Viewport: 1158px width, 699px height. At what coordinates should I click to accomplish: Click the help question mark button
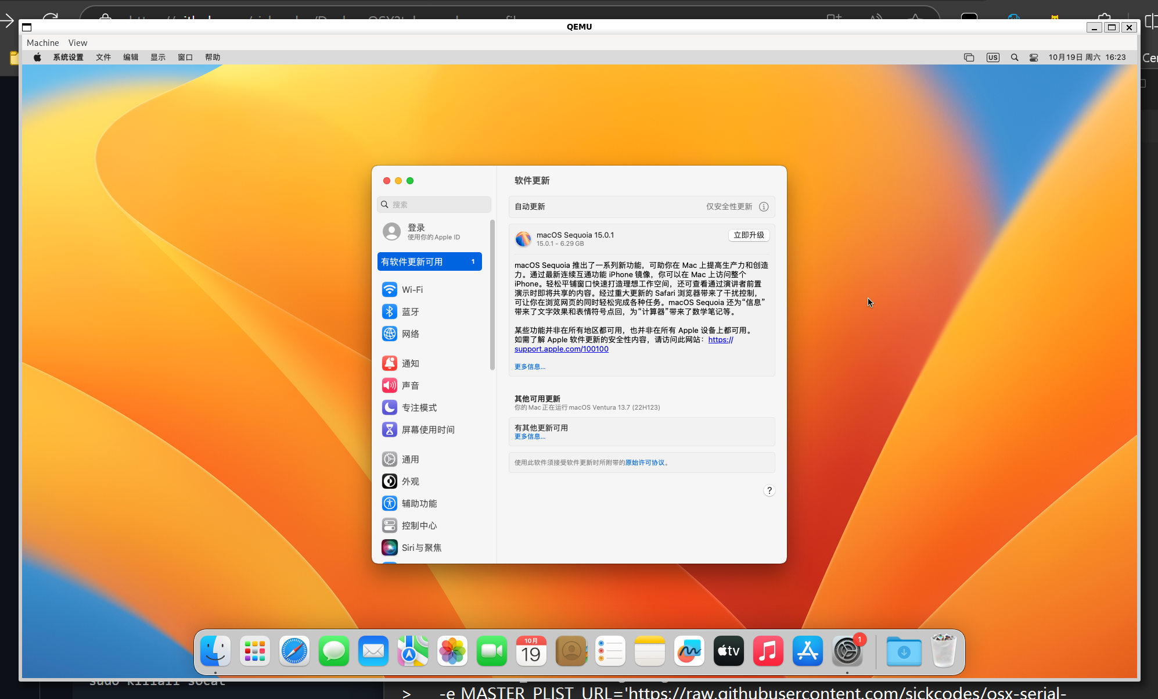coord(769,490)
